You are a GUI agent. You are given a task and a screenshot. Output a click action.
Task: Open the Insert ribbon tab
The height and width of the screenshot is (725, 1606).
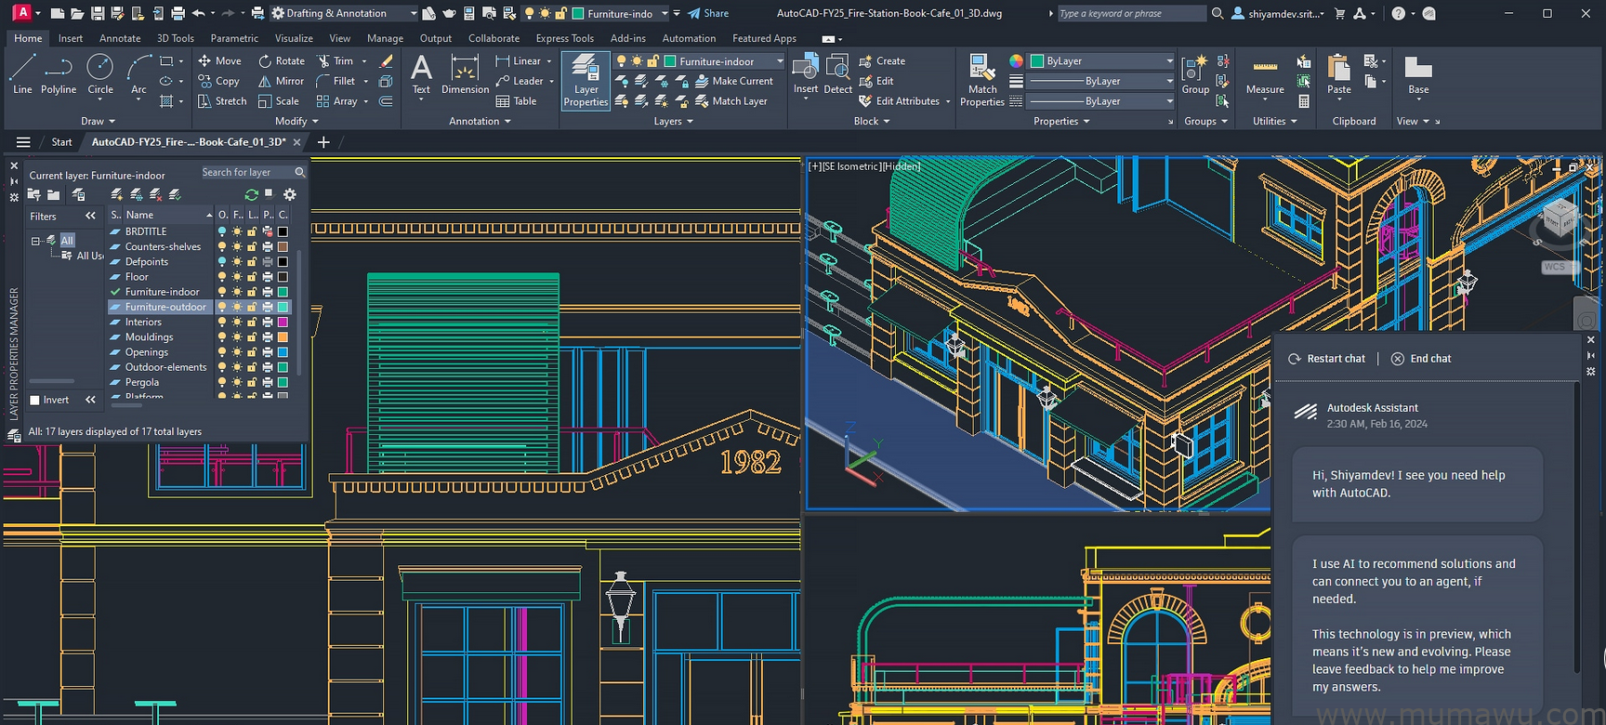tap(71, 38)
